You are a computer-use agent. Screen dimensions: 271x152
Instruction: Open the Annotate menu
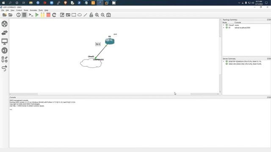pos(33,10)
